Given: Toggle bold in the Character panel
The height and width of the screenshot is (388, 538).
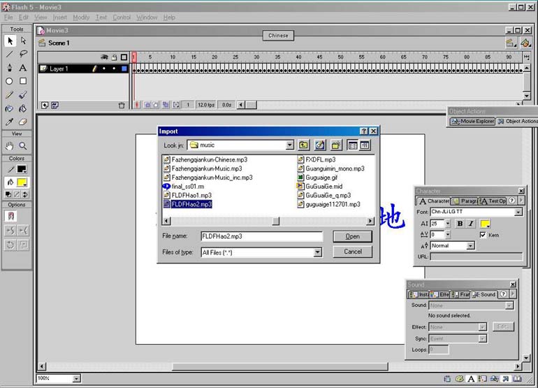Looking at the screenshot, I should tap(459, 224).
